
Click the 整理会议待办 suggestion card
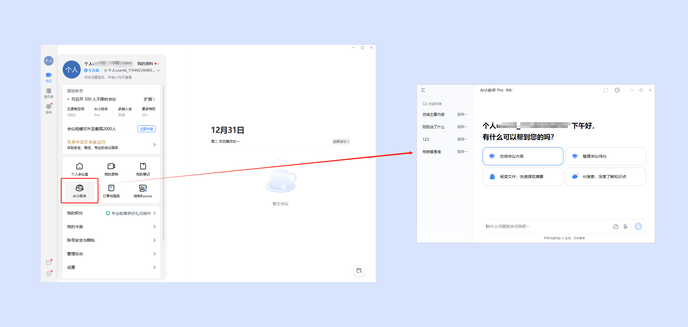click(x=606, y=156)
